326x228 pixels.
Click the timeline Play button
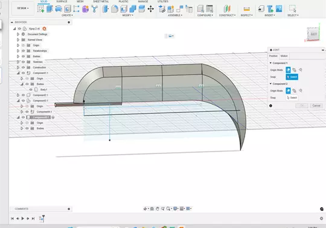(x=23, y=218)
